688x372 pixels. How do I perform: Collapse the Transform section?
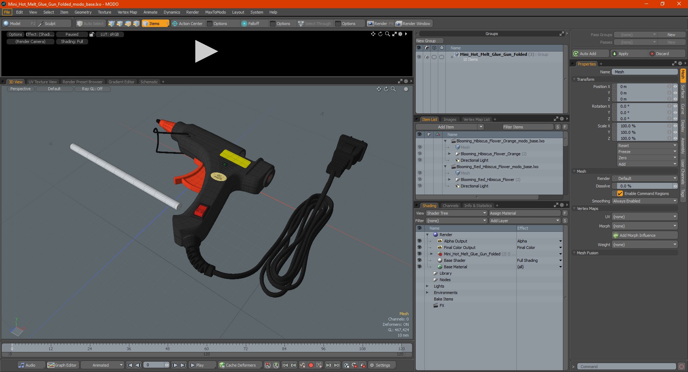click(x=574, y=79)
